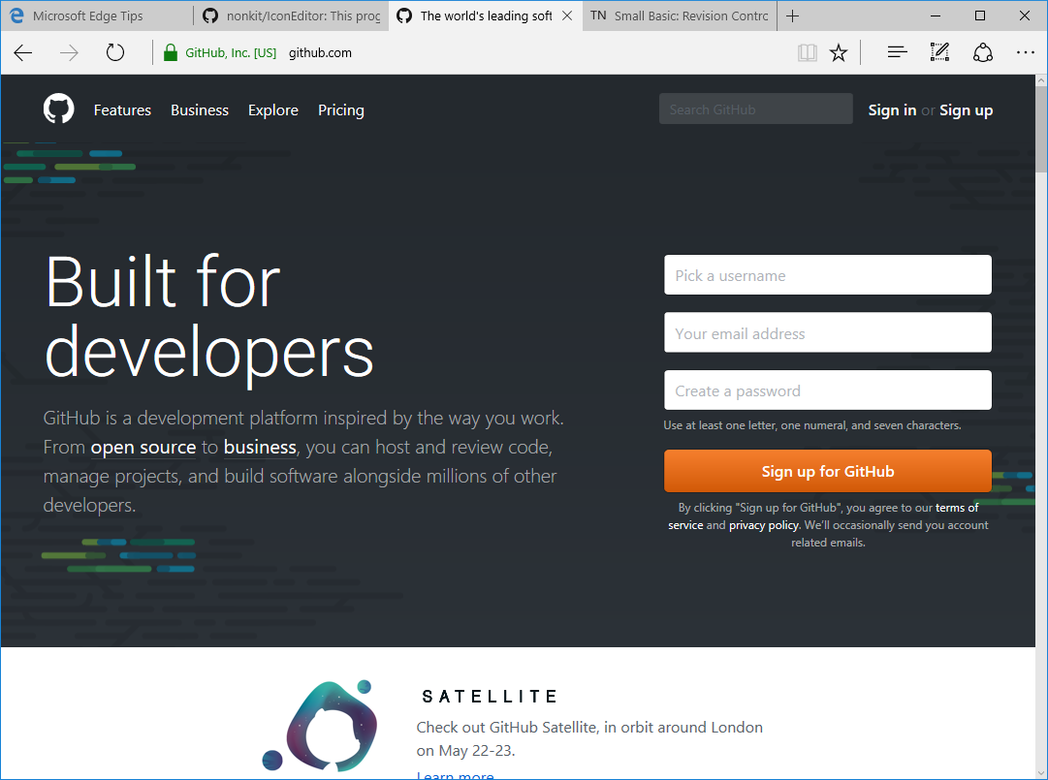Click the scrollbar up arrow
Image resolution: width=1048 pixels, height=780 pixels.
[x=1041, y=80]
